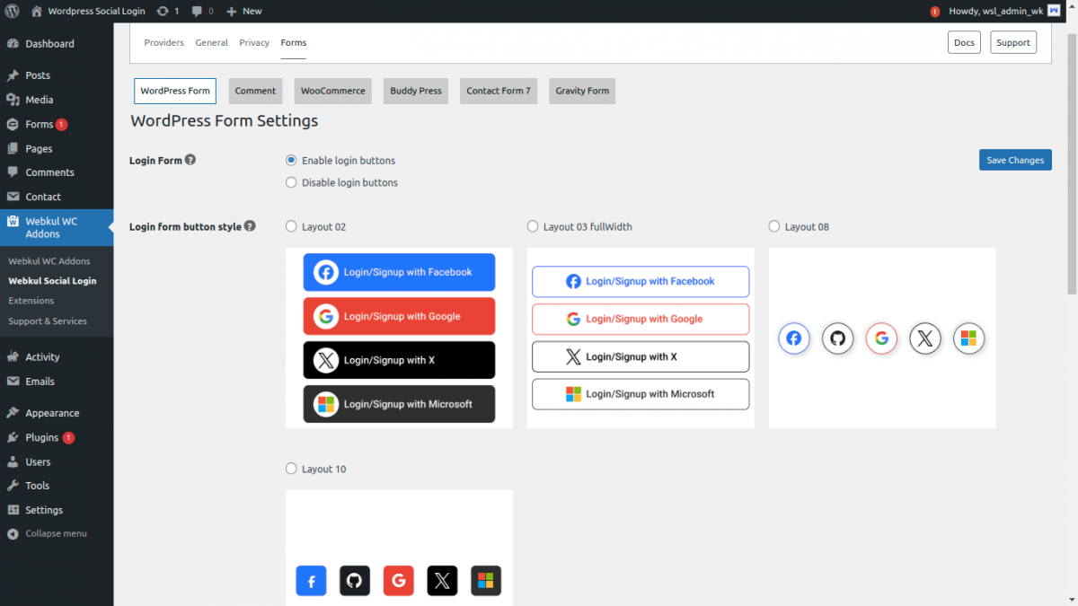Select Disable login buttons radio

(291, 182)
